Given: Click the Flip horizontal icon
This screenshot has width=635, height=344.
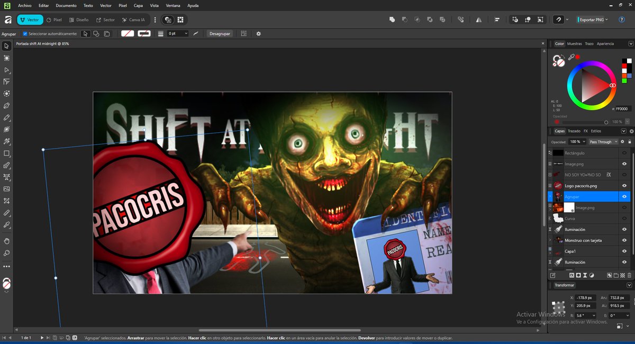Looking at the screenshot, I should tap(479, 20).
